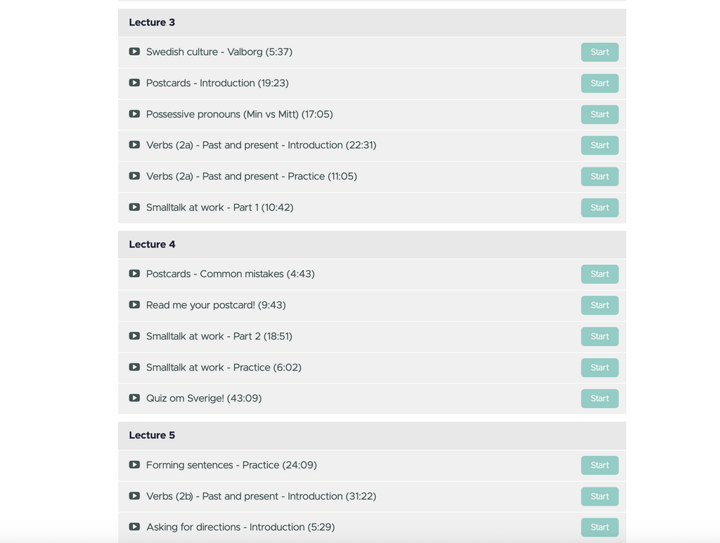
Task: Start Postcards - Common mistakes lesson
Action: coord(600,274)
